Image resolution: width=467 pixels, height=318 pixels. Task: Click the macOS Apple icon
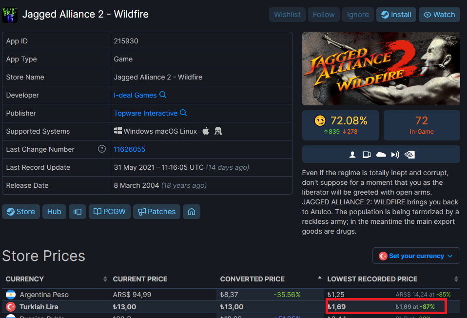[206, 131]
